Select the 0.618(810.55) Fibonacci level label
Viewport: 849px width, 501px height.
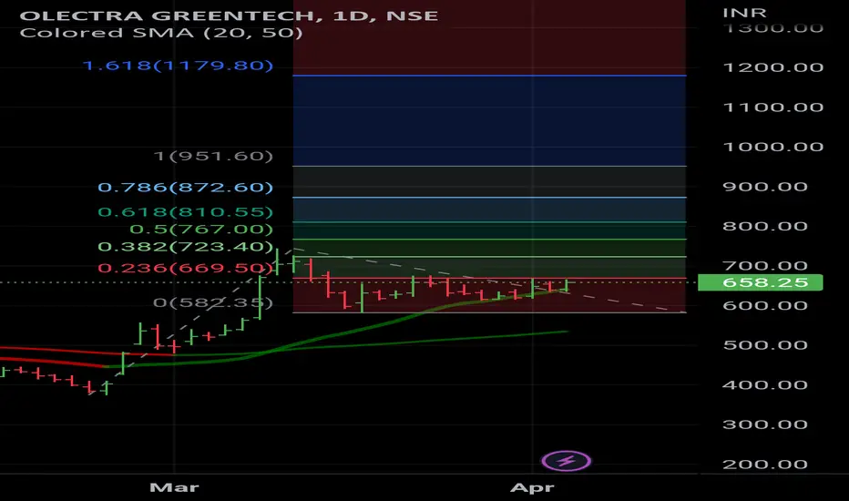coord(185,211)
